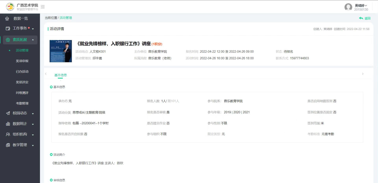This screenshot has width=378, height=183.
Task: Click the 组织机构 people icon
Action: pyautogui.click(x=8, y=134)
